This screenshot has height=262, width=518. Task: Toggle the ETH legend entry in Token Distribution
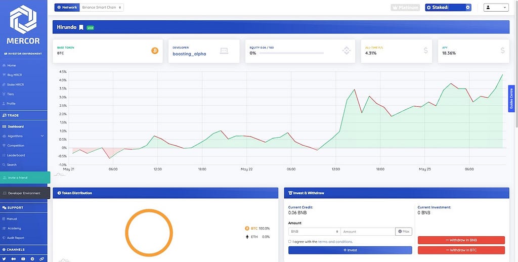(257, 237)
